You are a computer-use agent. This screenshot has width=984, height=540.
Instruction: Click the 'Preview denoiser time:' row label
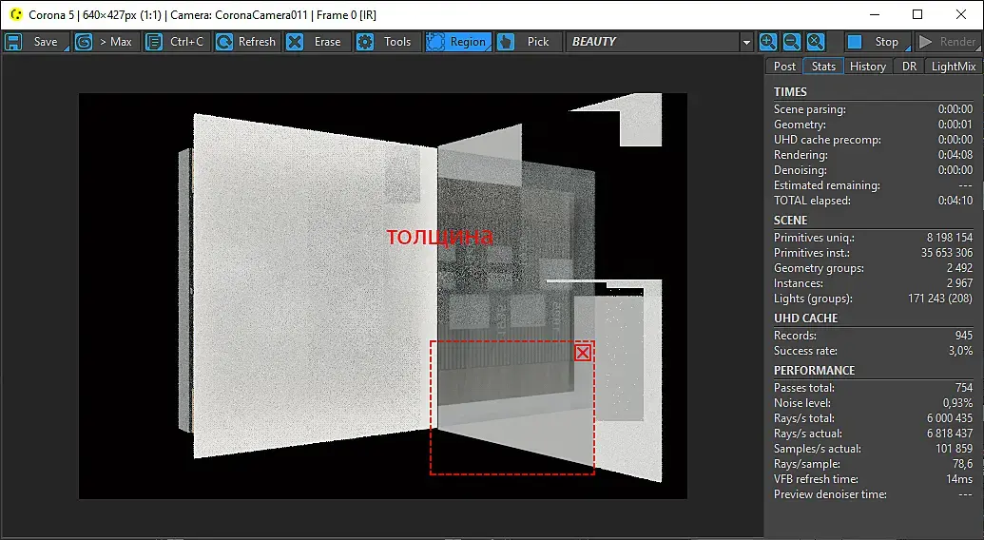pos(830,495)
